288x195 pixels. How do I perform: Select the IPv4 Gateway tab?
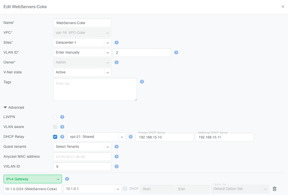click(33, 179)
